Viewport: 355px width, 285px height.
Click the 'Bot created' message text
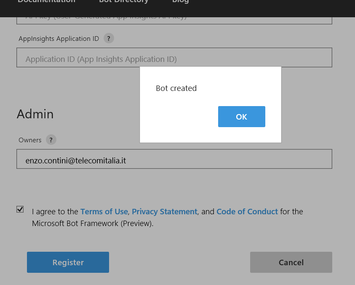click(176, 88)
